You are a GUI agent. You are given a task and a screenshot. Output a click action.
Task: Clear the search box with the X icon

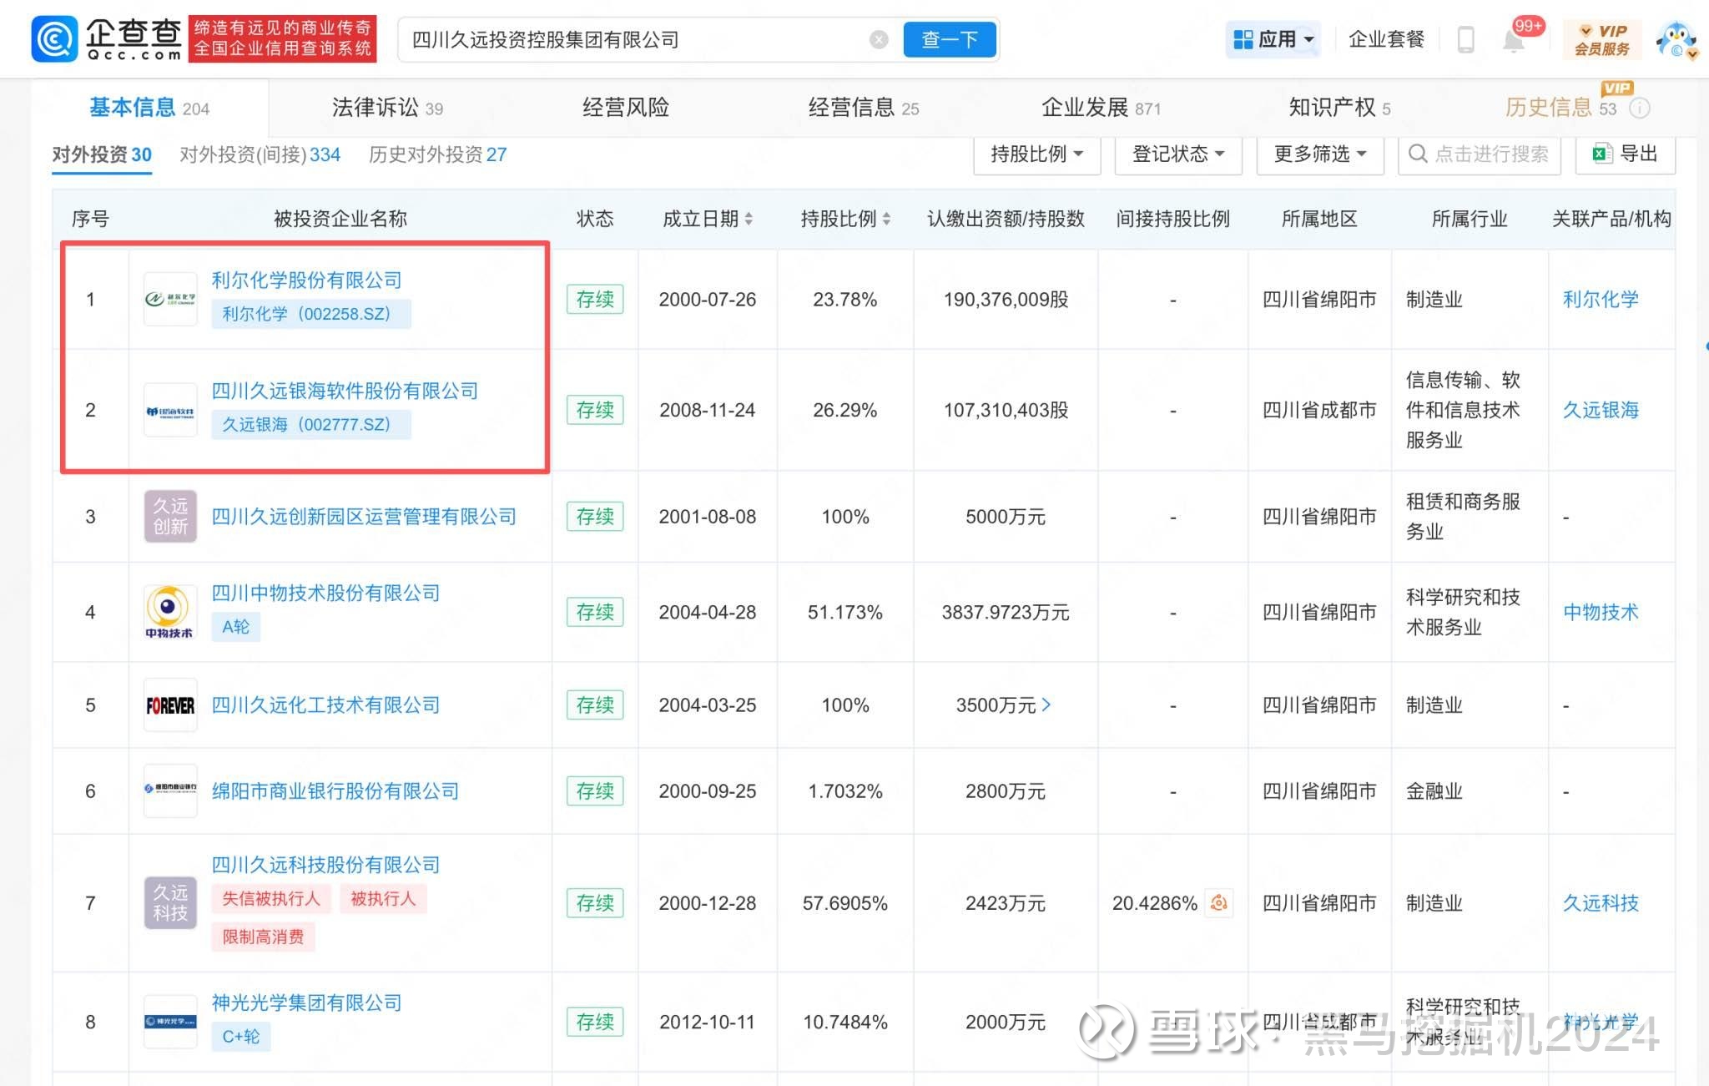click(x=879, y=39)
